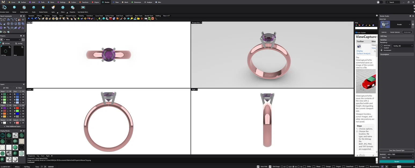The height and width of the screenshot is (168, 415).
Task: Enable the Gumball checkbox
Action: coord(356,167)
